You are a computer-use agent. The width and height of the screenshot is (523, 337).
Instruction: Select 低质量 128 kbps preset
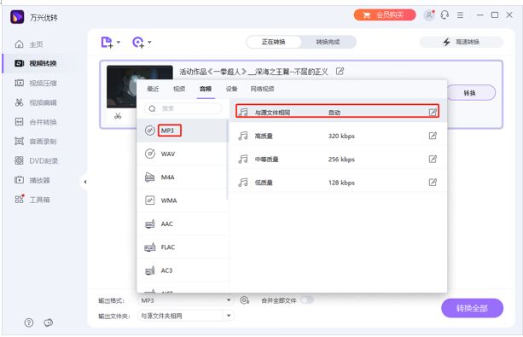338,183
